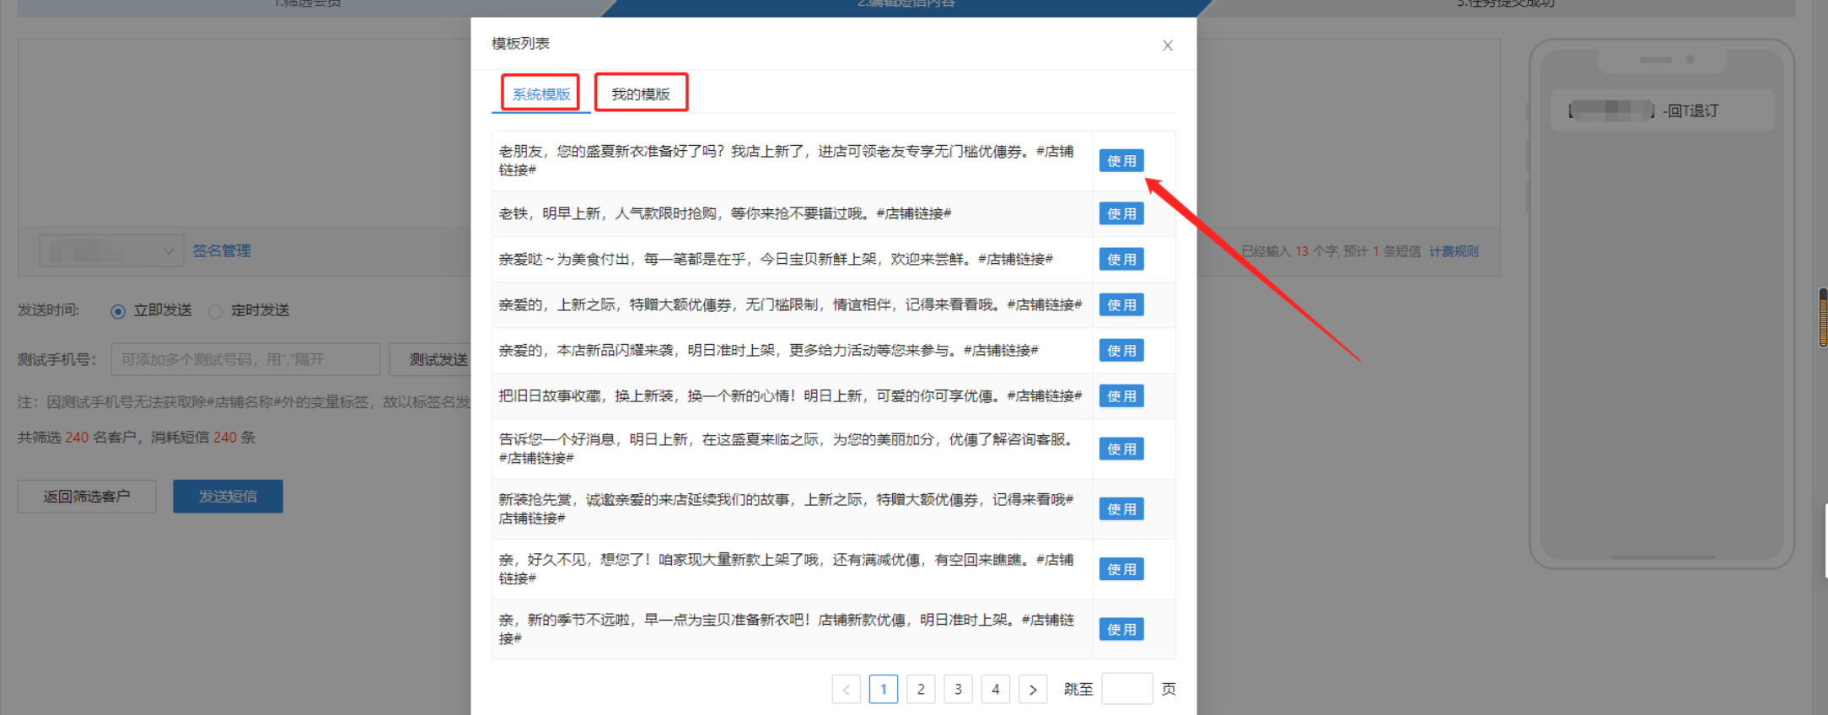Use the template 告诉您一个好消息
Image resolution: width=1828 pixels, height=715 pixels.
coord(1121,449)
